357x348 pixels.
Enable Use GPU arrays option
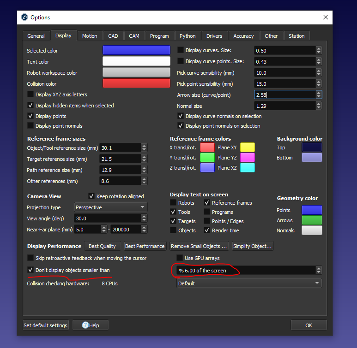[180, 258]
